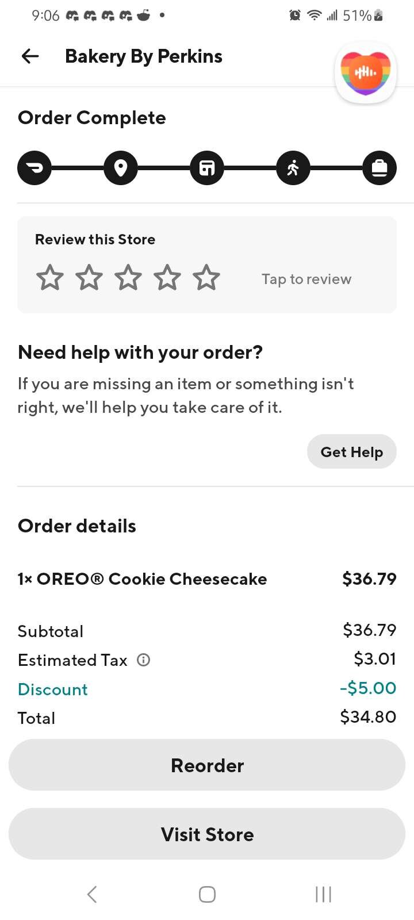Rate the store five stars
This screenshot has height=920, width=414.
(206, 278)
